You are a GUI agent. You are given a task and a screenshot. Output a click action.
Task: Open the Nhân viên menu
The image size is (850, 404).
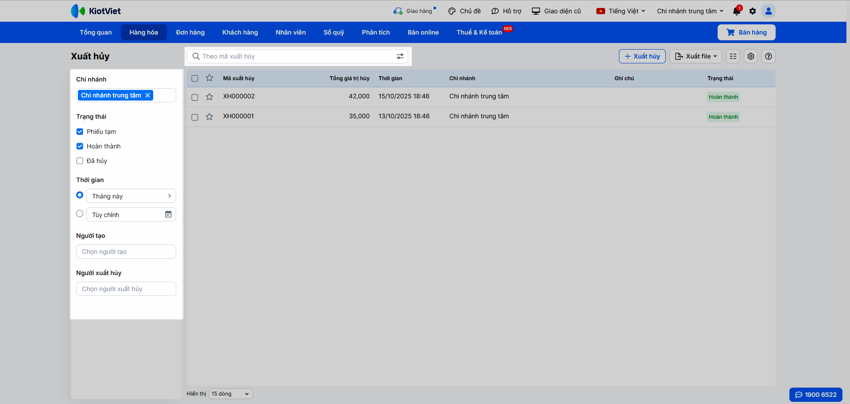click(x=291, y=32)
